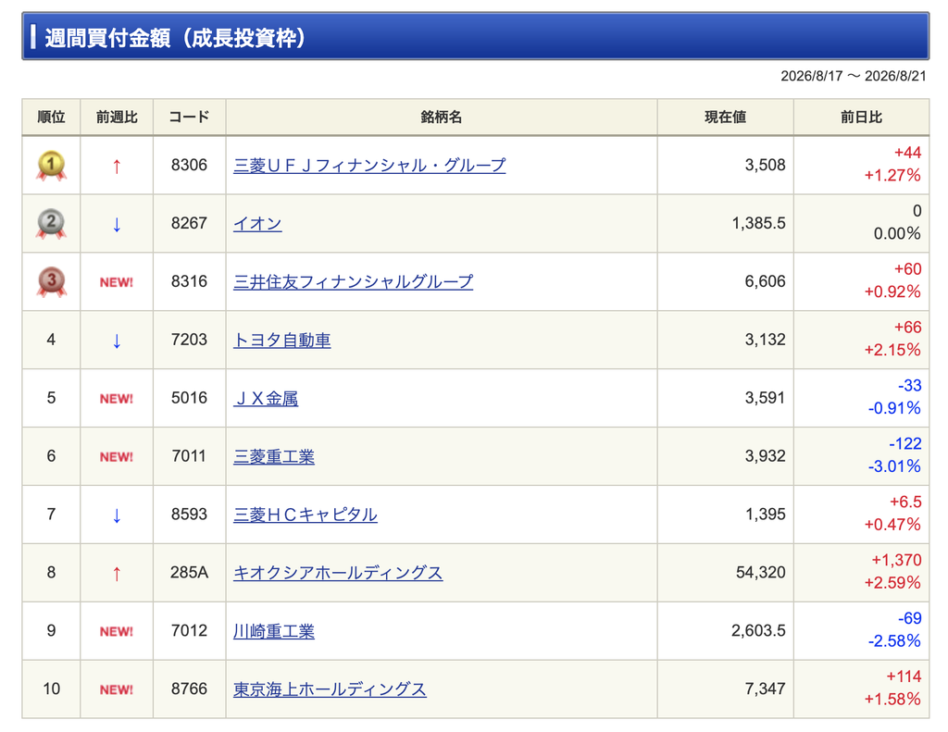The image size is (948, 732).
Task: Click the 週間買付金額（成長投資枠） title bar
Action: coord(475,36)
